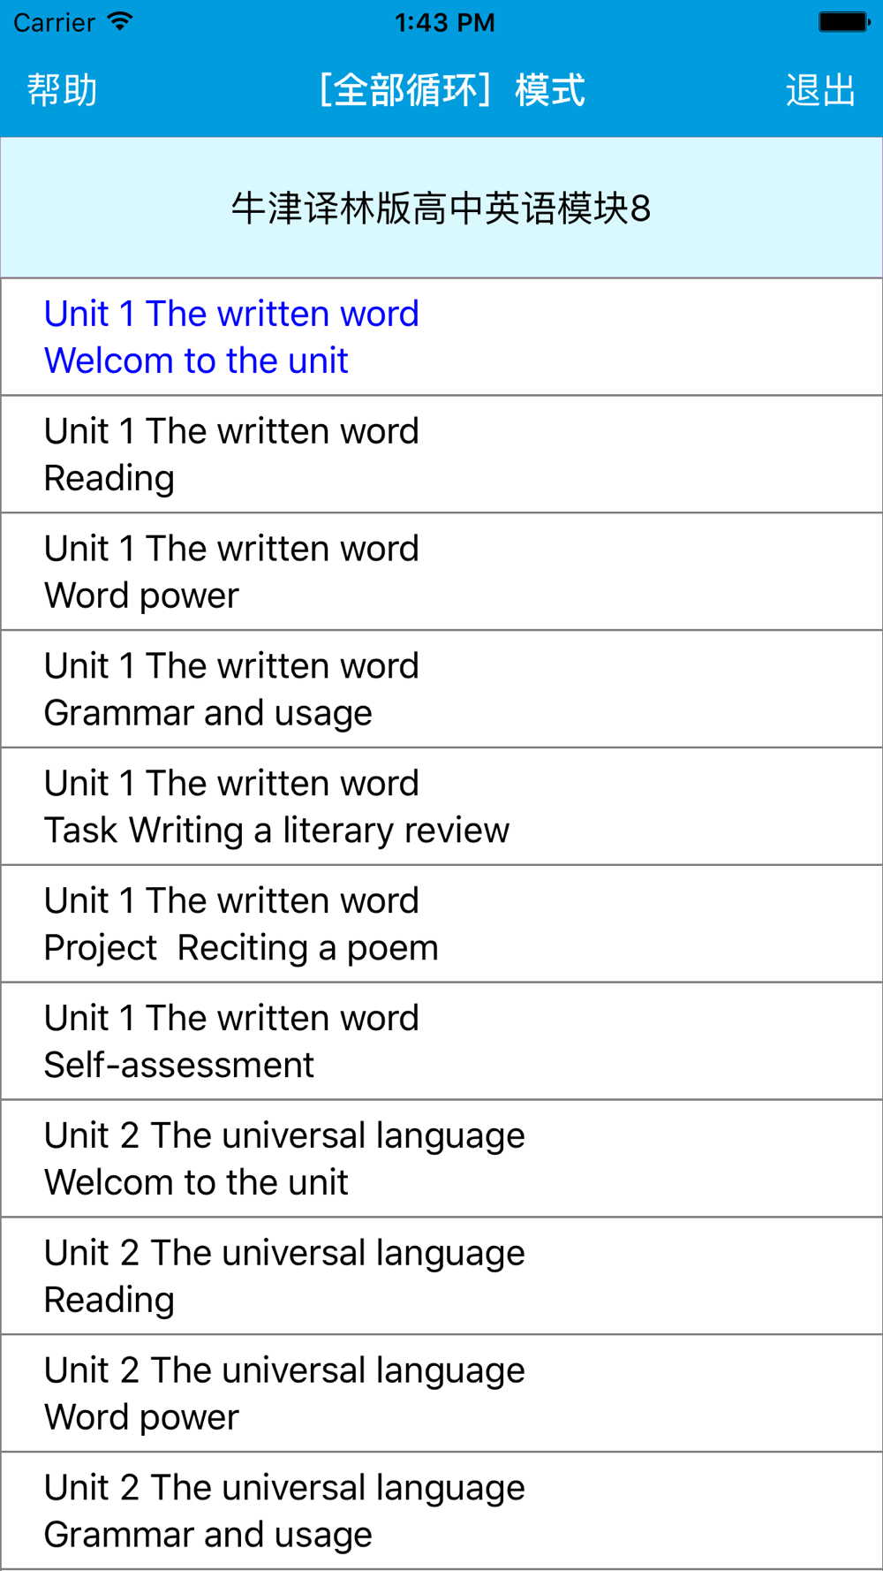The width and height of the screenshot is (883, 1571).
Task: Open Unit 1 Reading lesson
Action: coord(441,454)
